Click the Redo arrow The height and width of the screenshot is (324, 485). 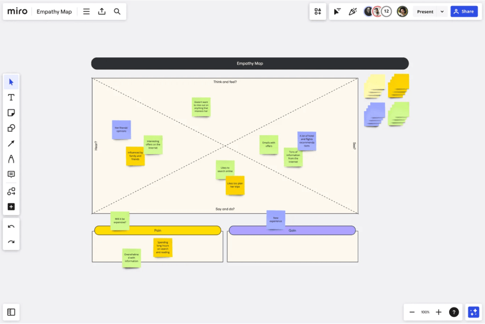11,242
